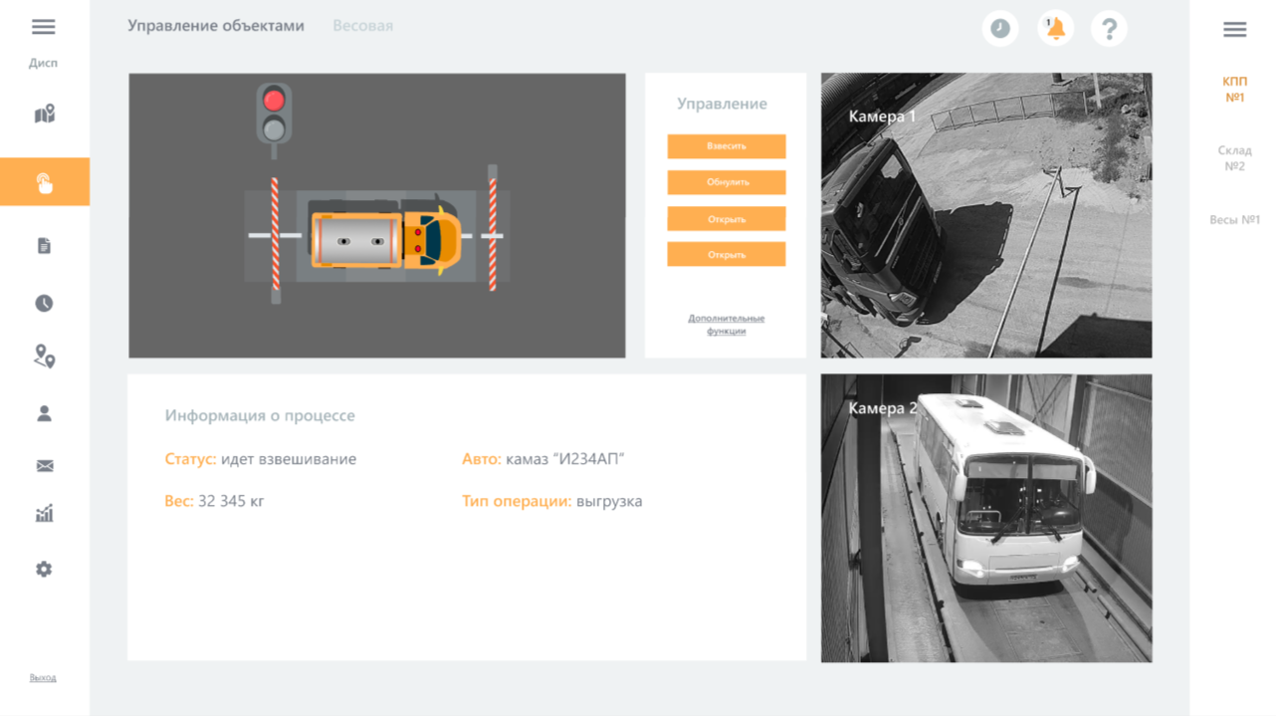Open settings gear in sidebar
Viewport: 1276px width, 716px height.
(x=44, y=570)
